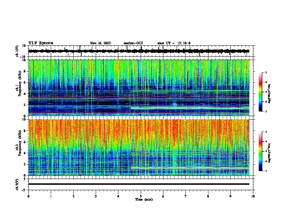Click the "VLF Spectra" plot title
Image resolution: width=285 pixels, height=220 pixels.
(x=41, y=43)
